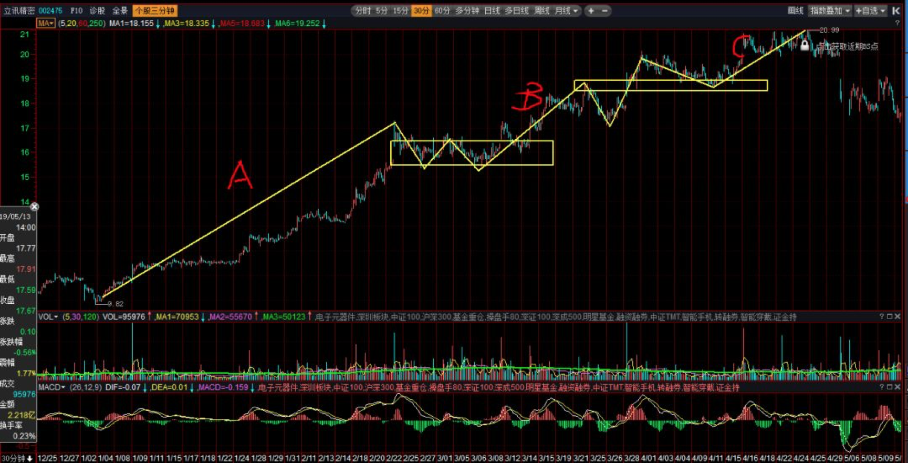
Task: Click the VOL=95976 value
Action: pos(124,317)
